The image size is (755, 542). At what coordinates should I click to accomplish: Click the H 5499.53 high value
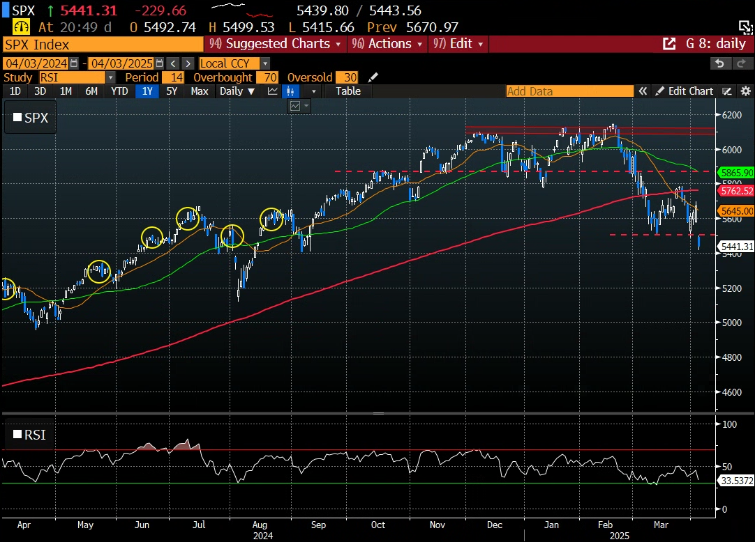tap(241, 27)
